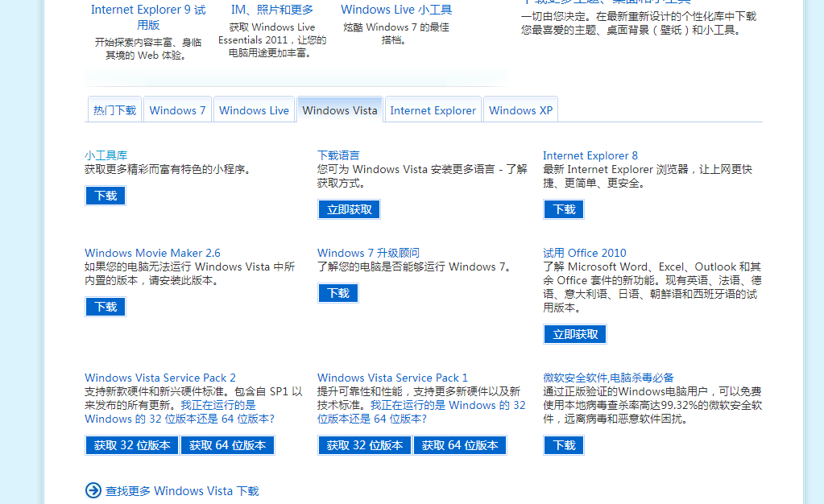Switch to the 热门下载 tab
Image resolution: width=824 pixels, height=504 pixels.
click(114, 110)
